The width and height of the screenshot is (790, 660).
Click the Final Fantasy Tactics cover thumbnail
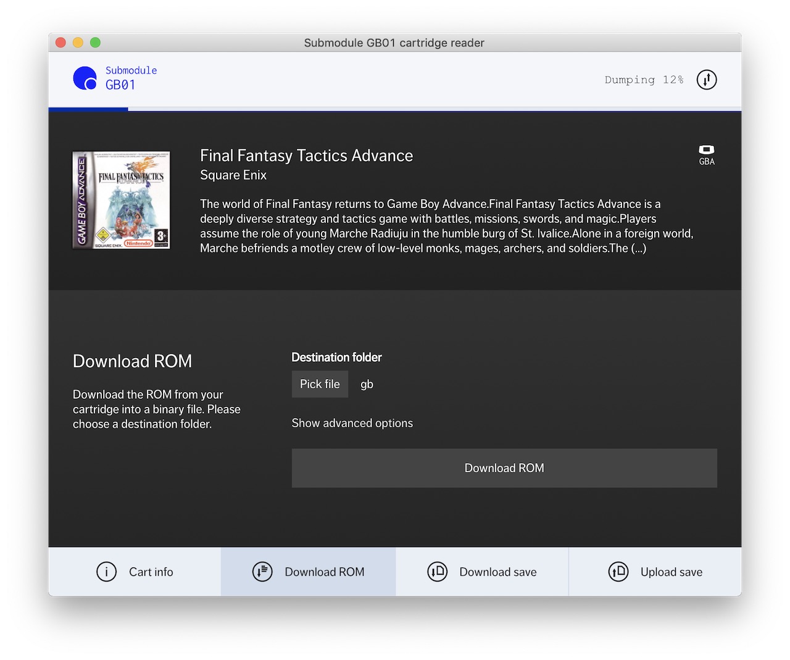121,200
